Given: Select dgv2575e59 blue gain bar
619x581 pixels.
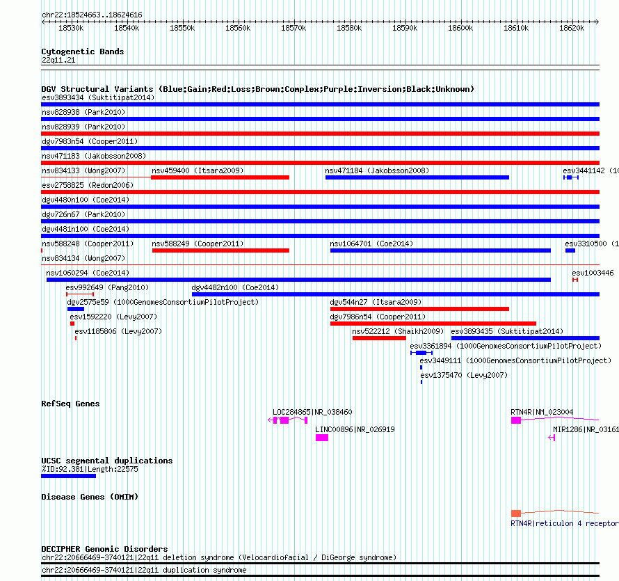Looking at the screenshot, I should click(75, 309).
